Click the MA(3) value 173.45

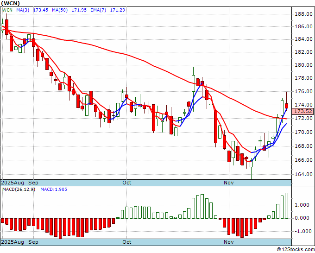point(41,10)
